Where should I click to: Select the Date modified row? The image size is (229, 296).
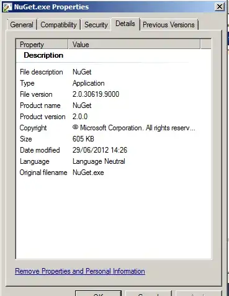point(114,150)
